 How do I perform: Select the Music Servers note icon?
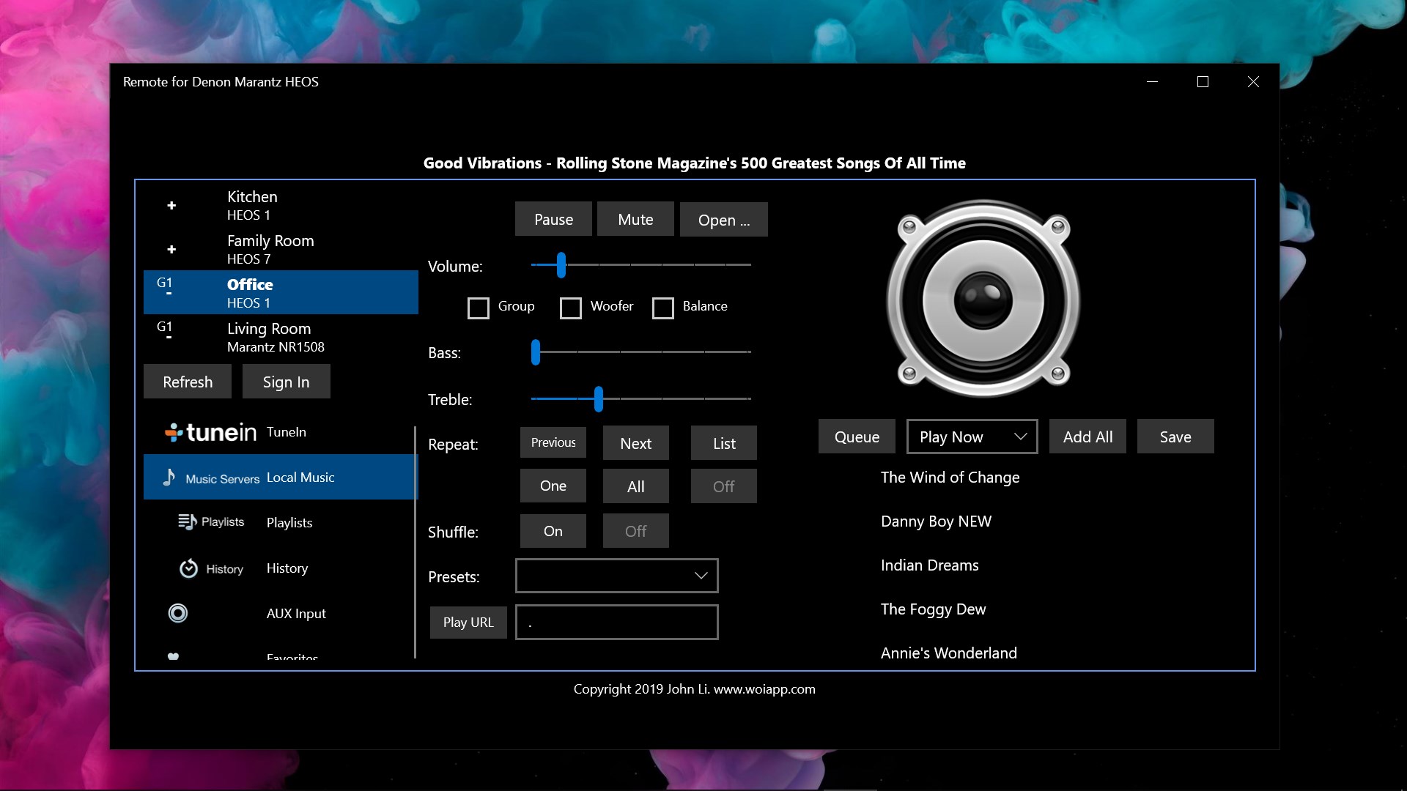(x=169, y=478)
